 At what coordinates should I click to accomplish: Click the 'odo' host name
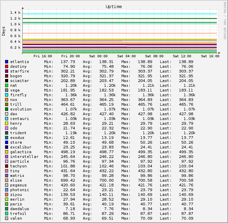(14, 128)
